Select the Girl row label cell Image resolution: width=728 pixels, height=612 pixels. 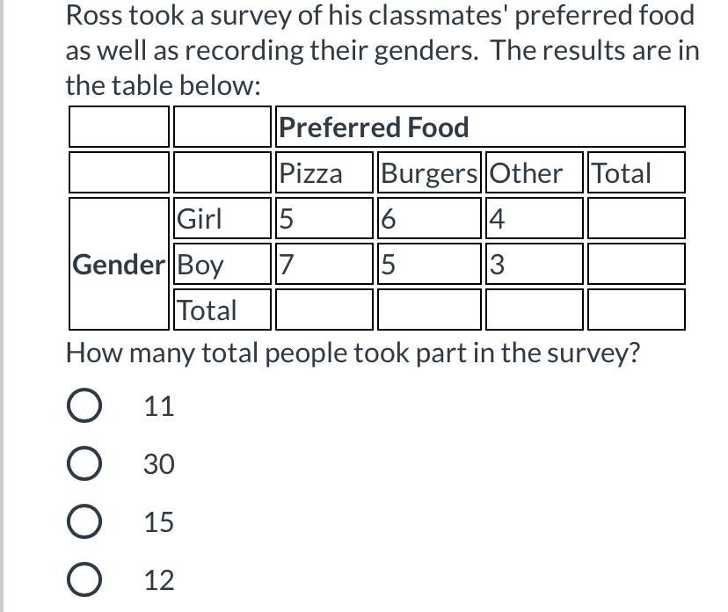click(222, 218)
